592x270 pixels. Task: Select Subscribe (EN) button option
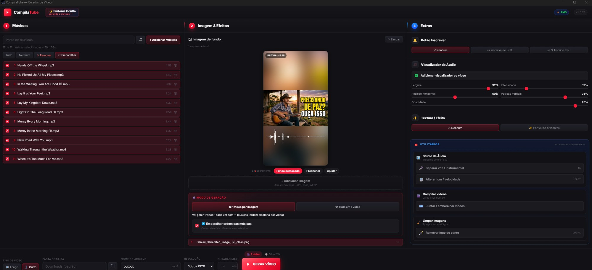(x=559, y=50)
